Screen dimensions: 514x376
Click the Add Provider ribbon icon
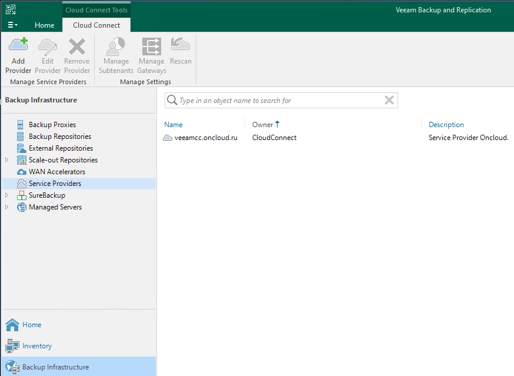pyautogui.click(x=18, y=55)
